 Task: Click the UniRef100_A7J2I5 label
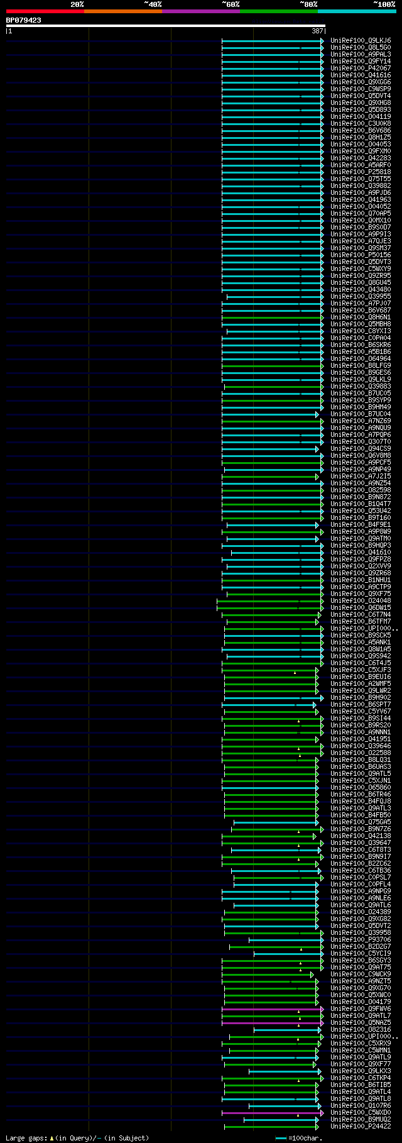[361, 477]
